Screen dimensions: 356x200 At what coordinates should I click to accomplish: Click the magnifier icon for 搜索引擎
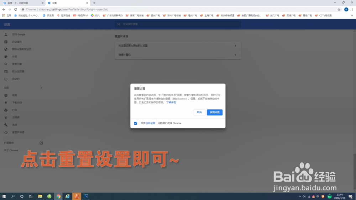tap(6, 64)
